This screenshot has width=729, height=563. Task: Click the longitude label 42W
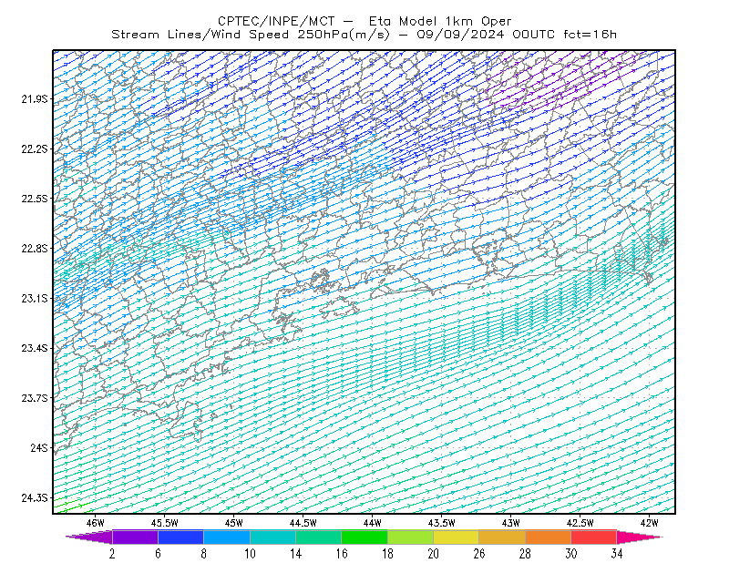point(650,523)
